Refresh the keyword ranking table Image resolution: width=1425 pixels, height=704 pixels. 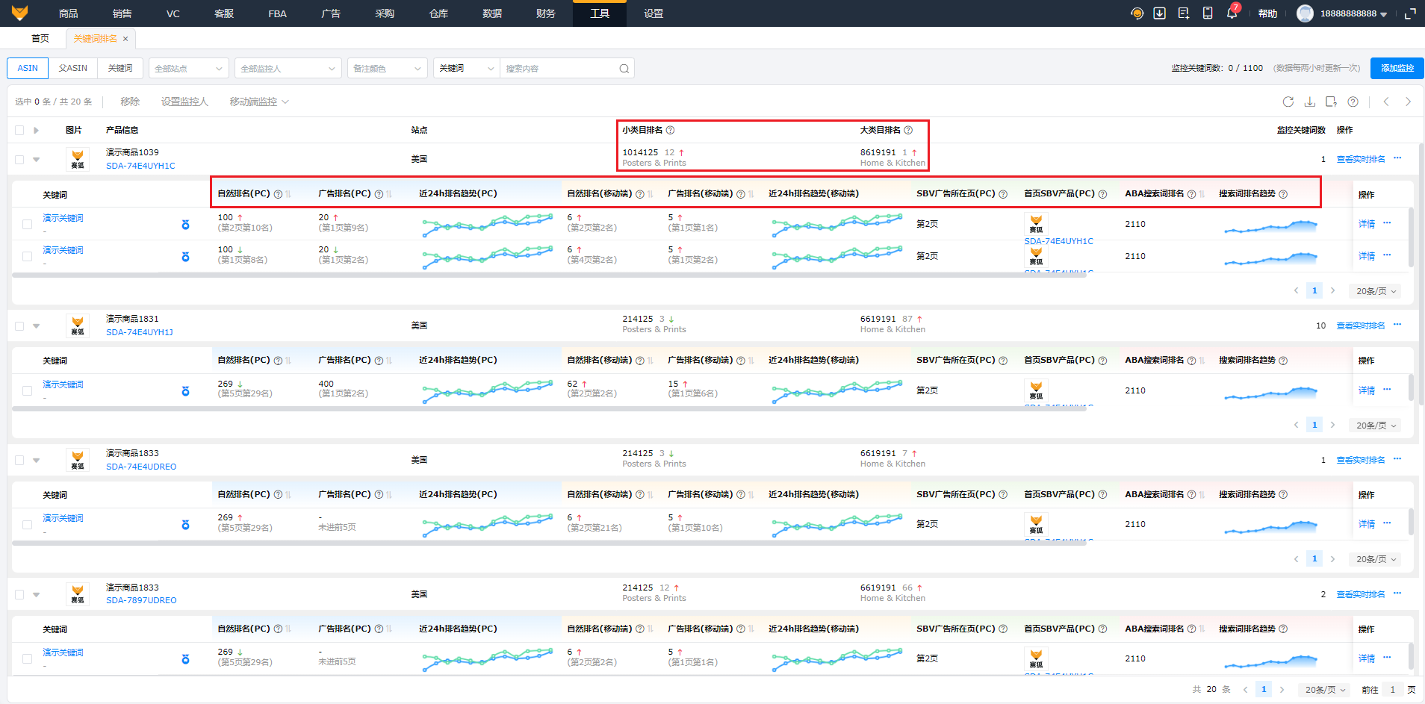[x=1288, y=102]
